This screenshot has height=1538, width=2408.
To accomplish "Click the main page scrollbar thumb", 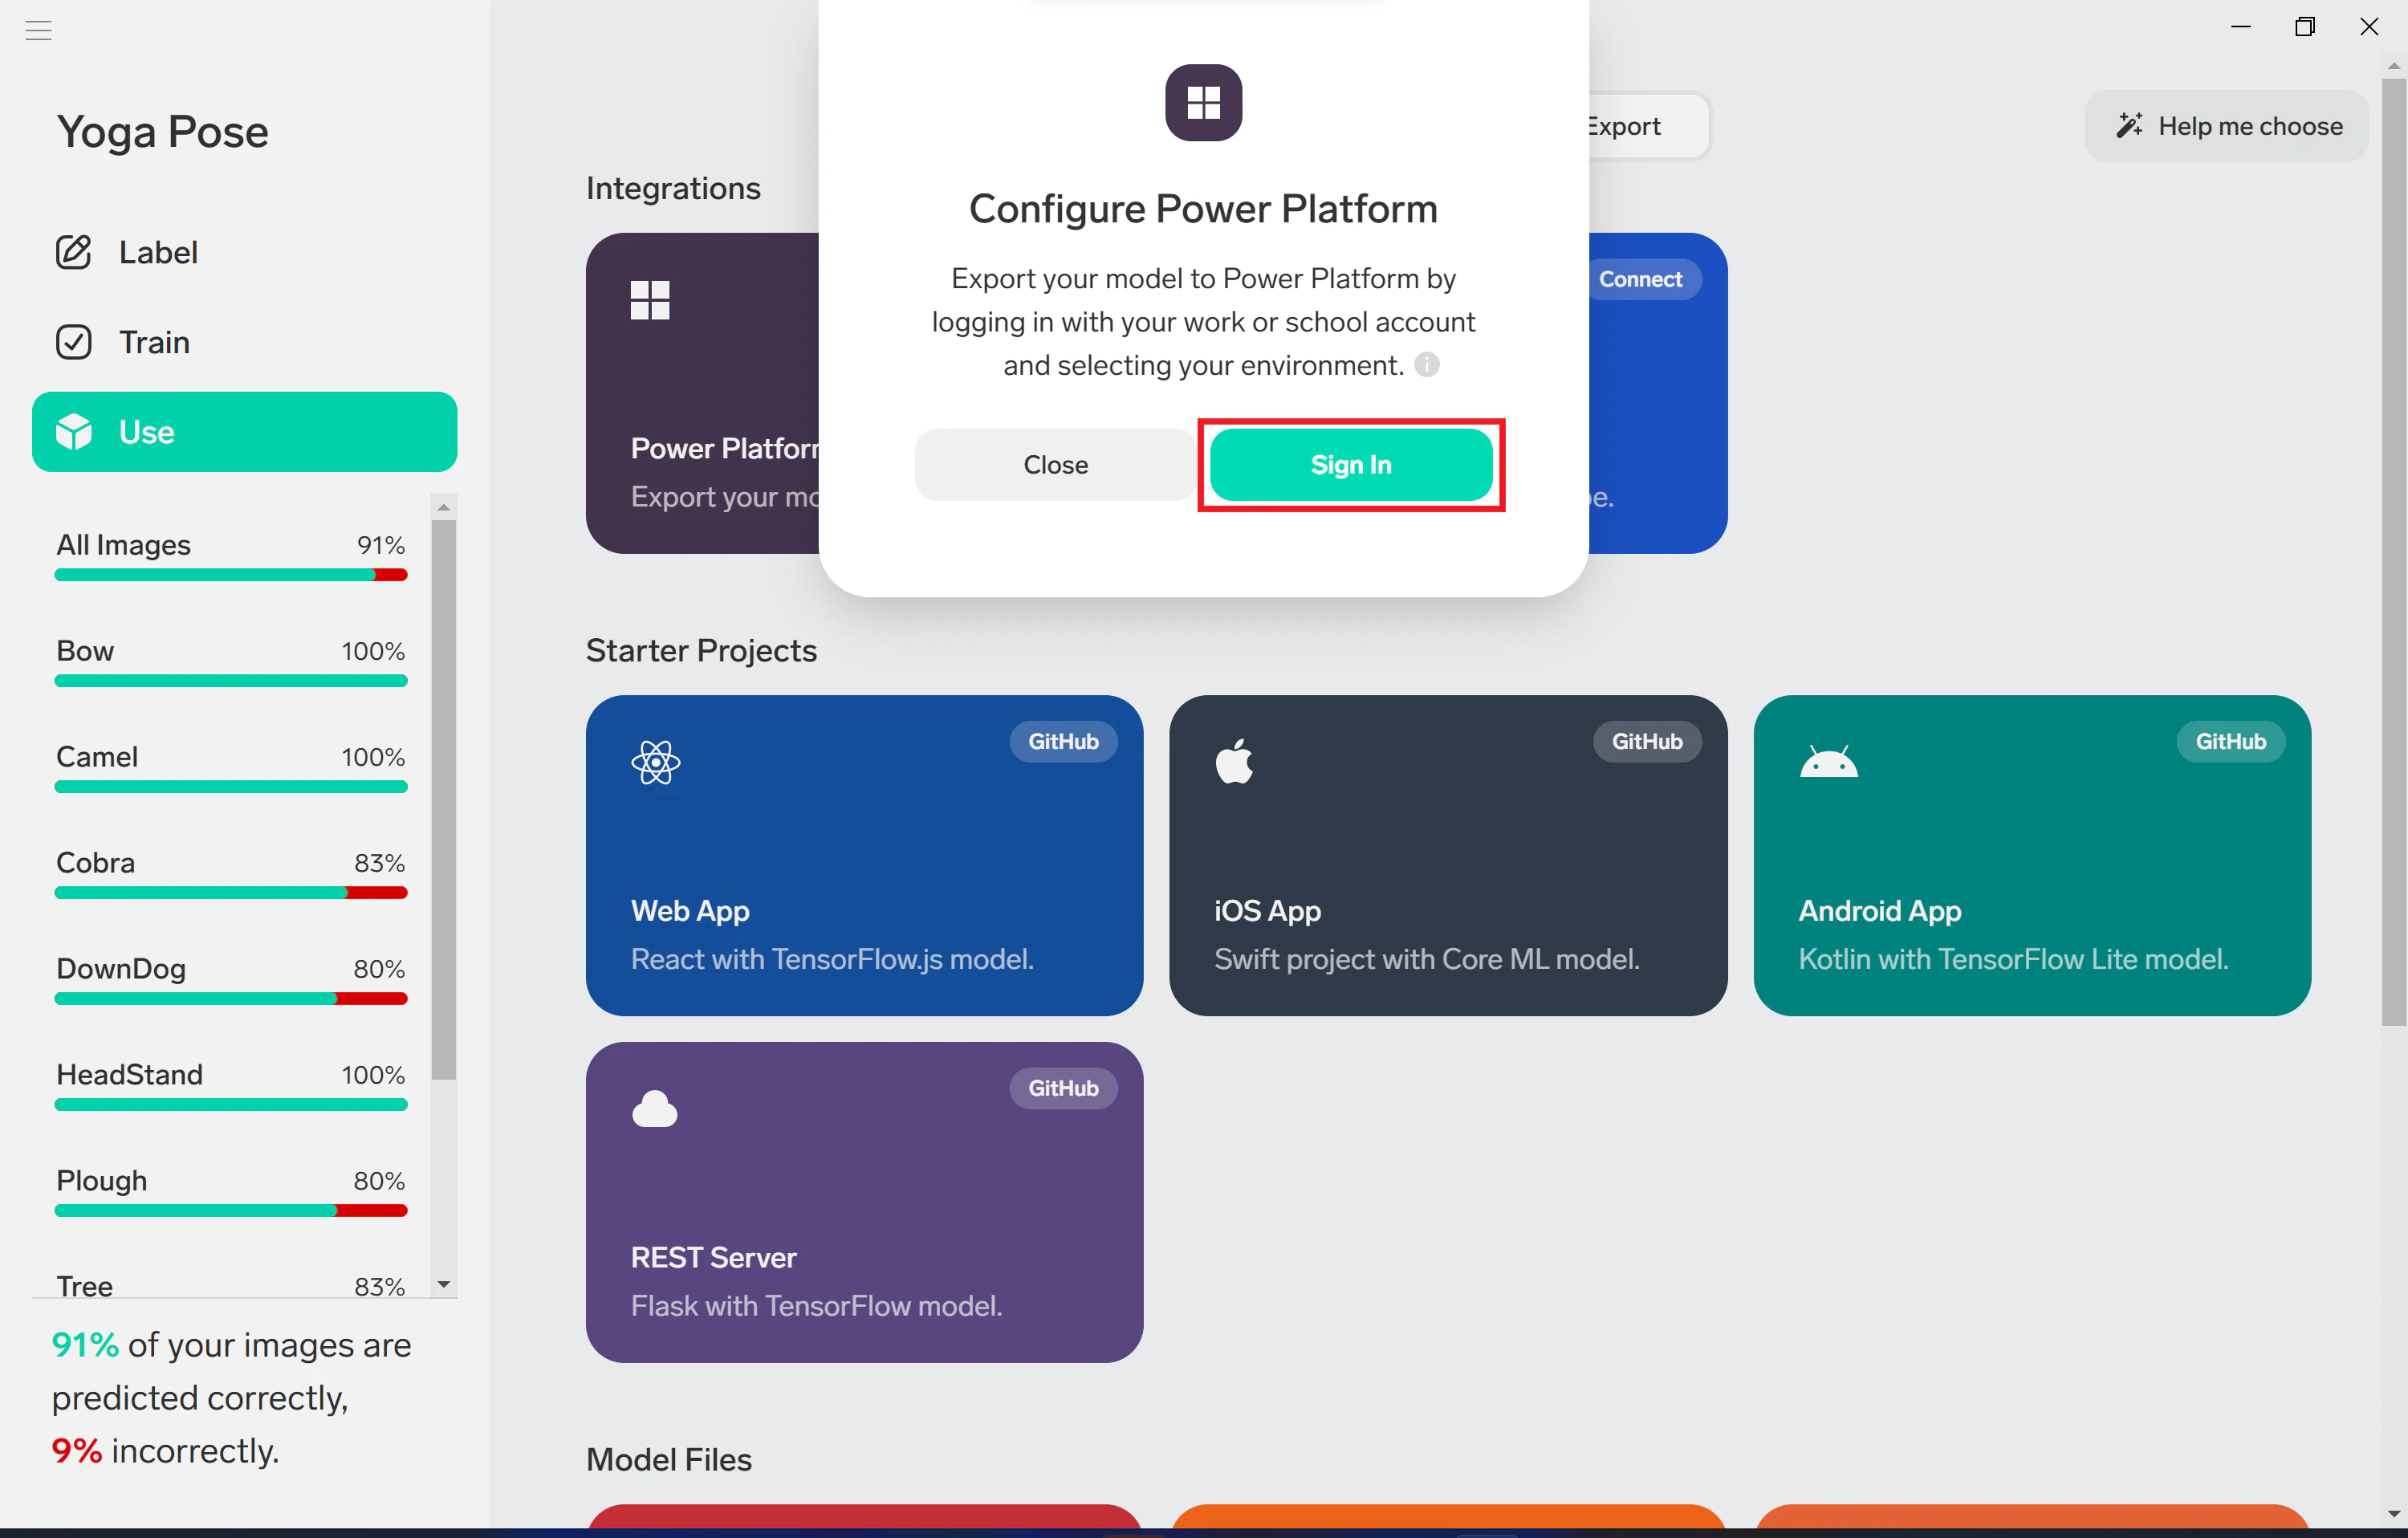I will (x=2394, y=552).
